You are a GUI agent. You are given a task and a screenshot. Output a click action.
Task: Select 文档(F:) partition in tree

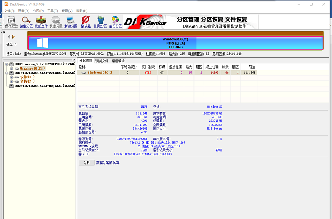[27, 81]
